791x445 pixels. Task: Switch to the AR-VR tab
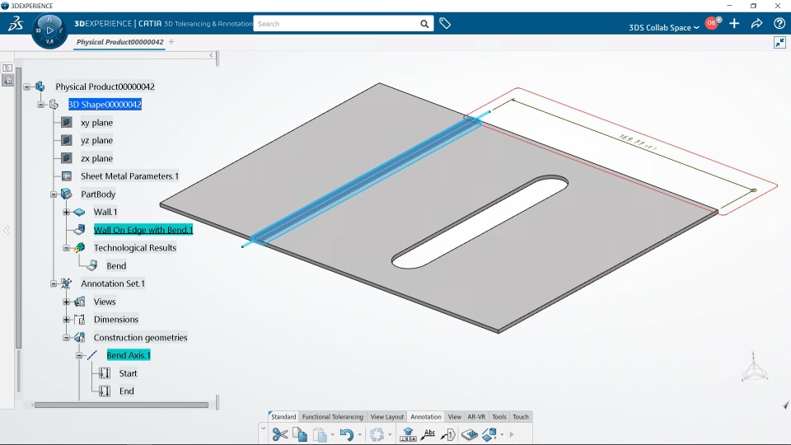point(476,417)
